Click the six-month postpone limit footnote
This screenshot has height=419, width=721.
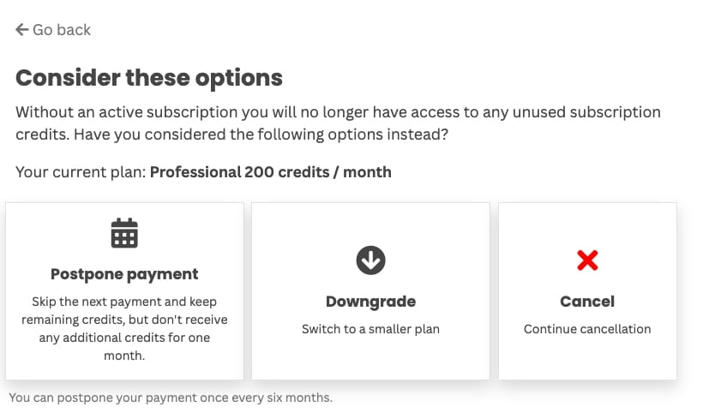(170, 398)
